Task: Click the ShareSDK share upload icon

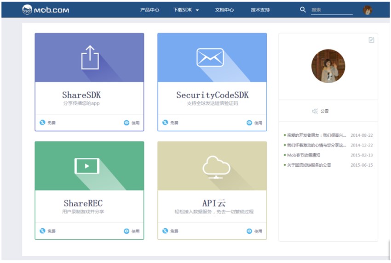Action: coord(90,57)
